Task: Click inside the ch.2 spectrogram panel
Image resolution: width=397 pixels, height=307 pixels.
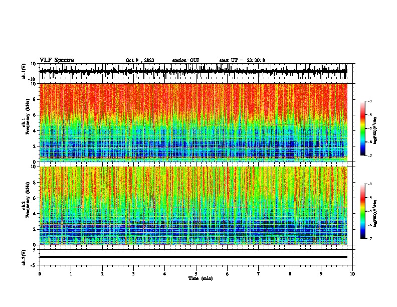Action: pos(193,206)
